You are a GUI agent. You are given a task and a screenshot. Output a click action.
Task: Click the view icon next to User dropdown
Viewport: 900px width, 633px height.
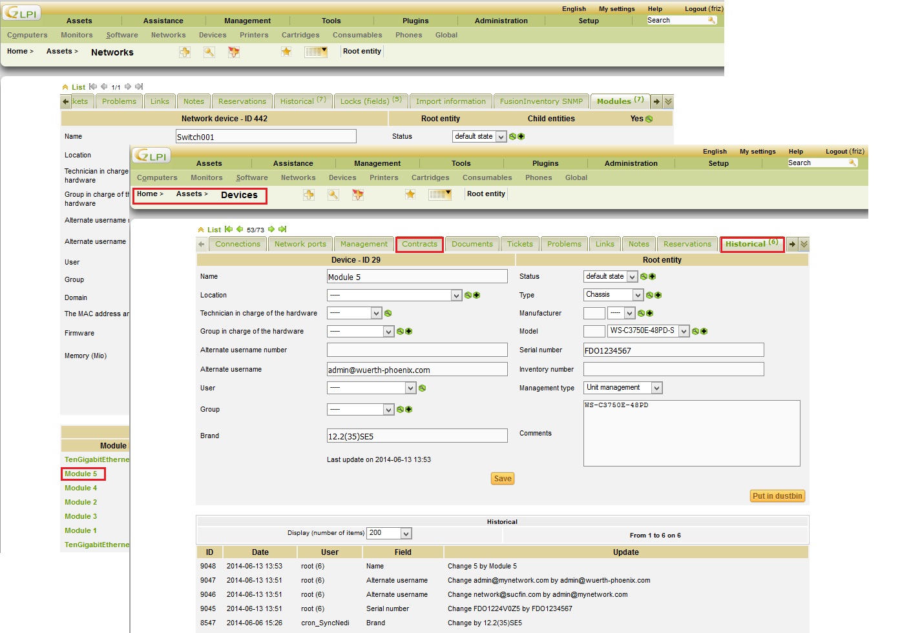(x=422, y=388)
